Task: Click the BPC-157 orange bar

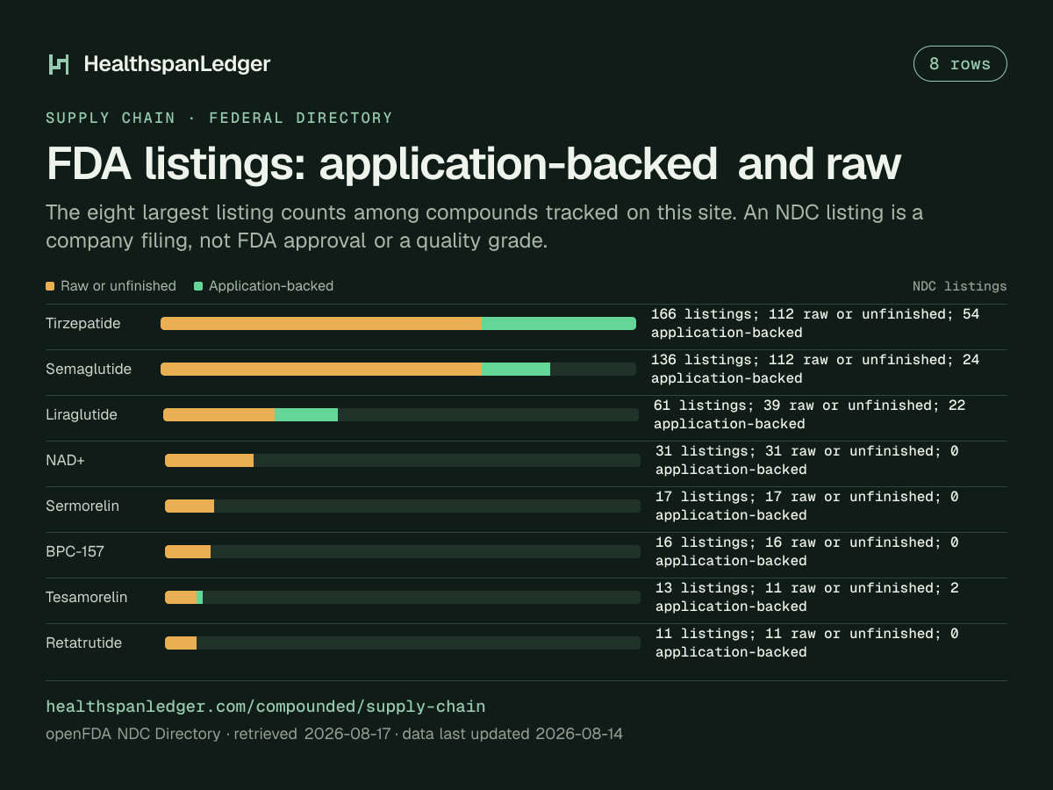Action: (188, 551)
